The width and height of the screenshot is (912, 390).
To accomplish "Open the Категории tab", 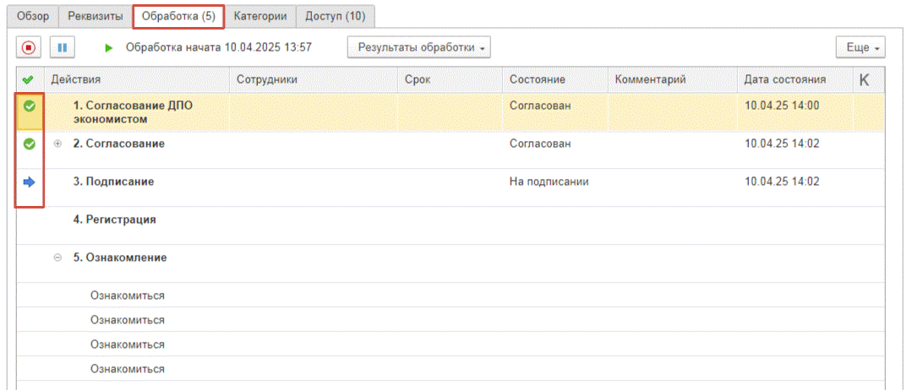I will 260,16.
